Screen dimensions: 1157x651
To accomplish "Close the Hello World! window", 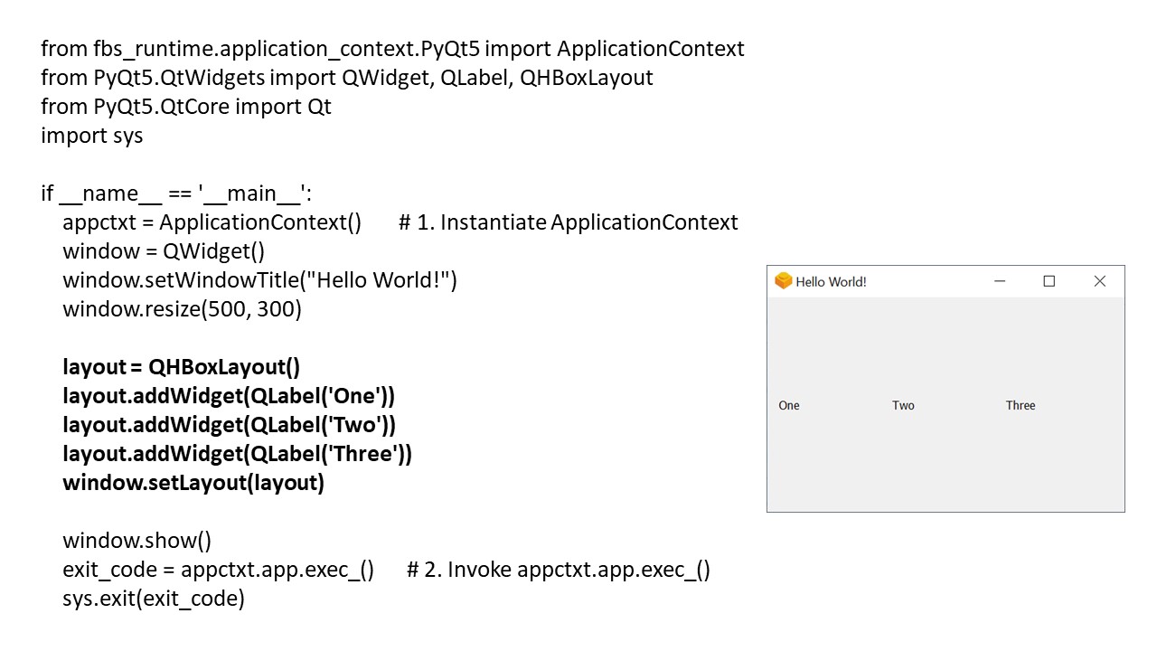I will tap(1100, 281).
